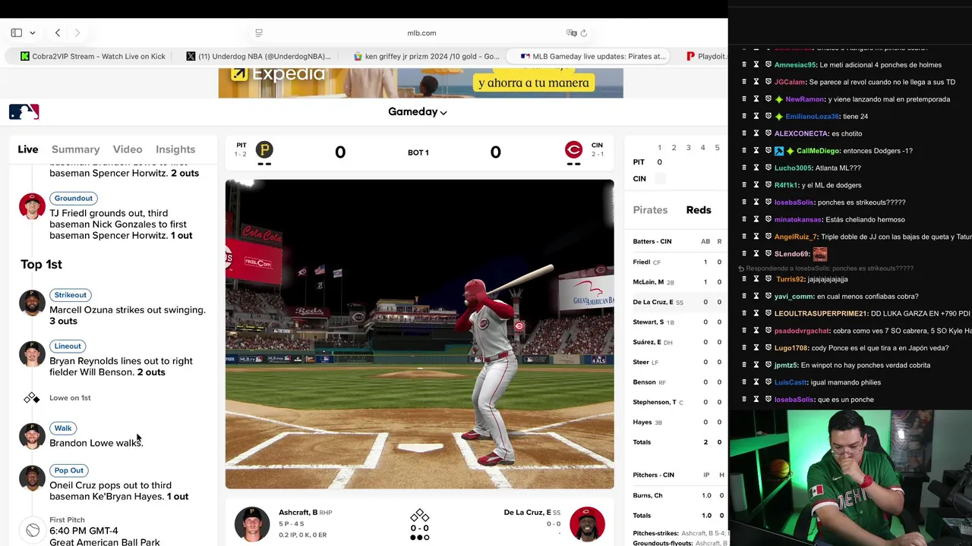Switch to Playdoit tab

(x=706, y=56)
